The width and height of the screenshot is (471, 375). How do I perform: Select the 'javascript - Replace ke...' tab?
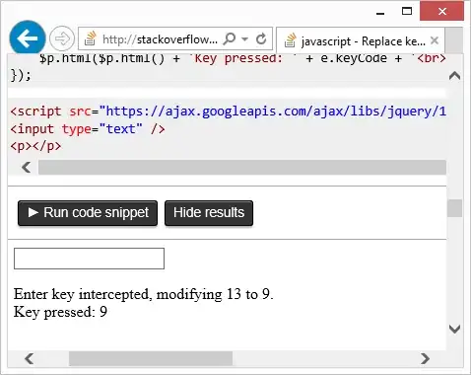tap(361, 40)
